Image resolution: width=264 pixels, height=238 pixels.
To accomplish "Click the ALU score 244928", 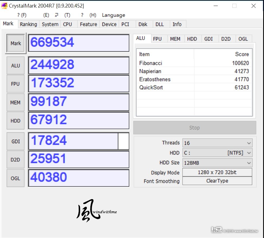I will pos(79,65).
